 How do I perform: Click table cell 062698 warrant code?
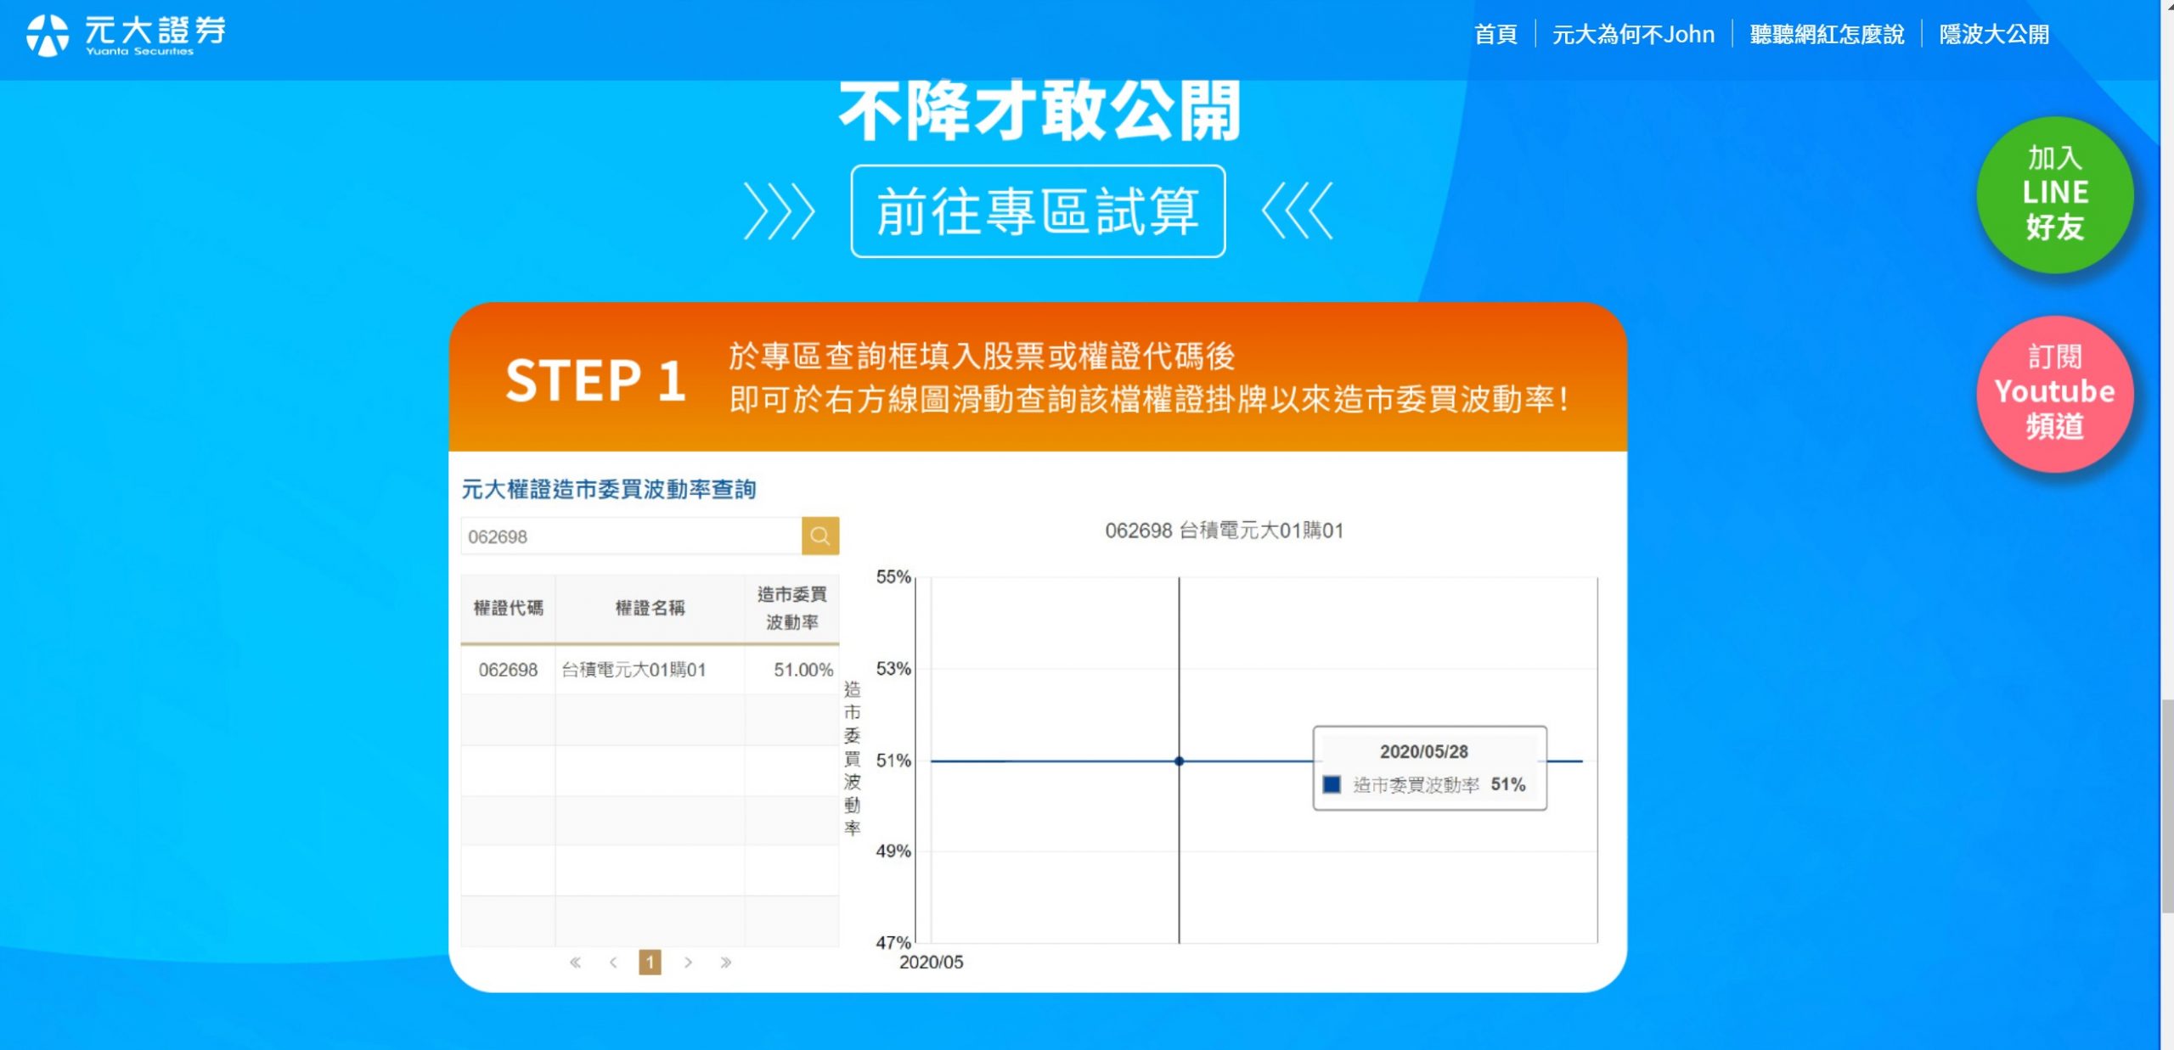click(508, 670)
